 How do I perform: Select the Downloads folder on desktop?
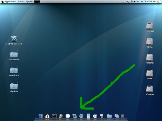point(14,72)
